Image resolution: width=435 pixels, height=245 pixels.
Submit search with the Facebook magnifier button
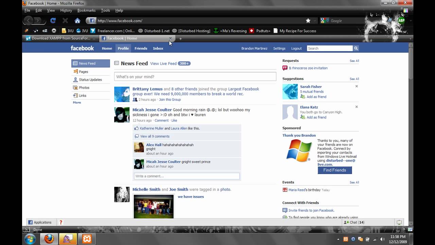coord(356,48)
